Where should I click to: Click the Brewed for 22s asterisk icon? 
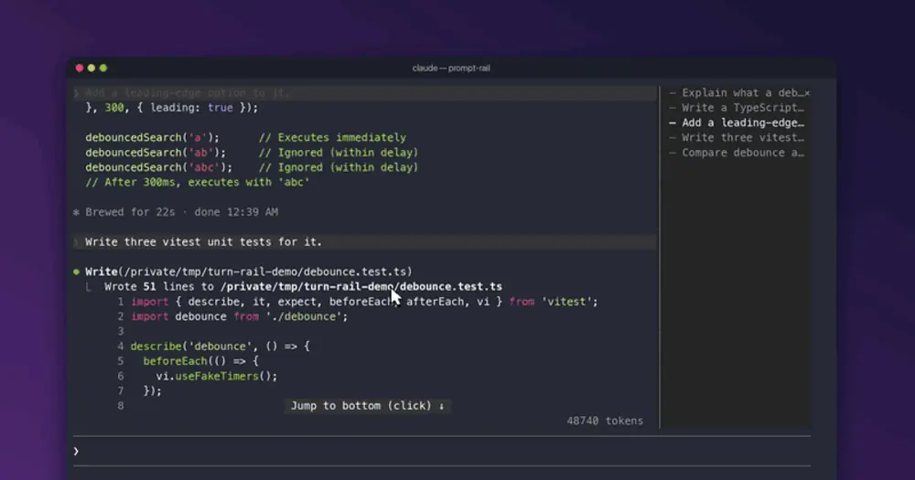[x=77, y=212]
